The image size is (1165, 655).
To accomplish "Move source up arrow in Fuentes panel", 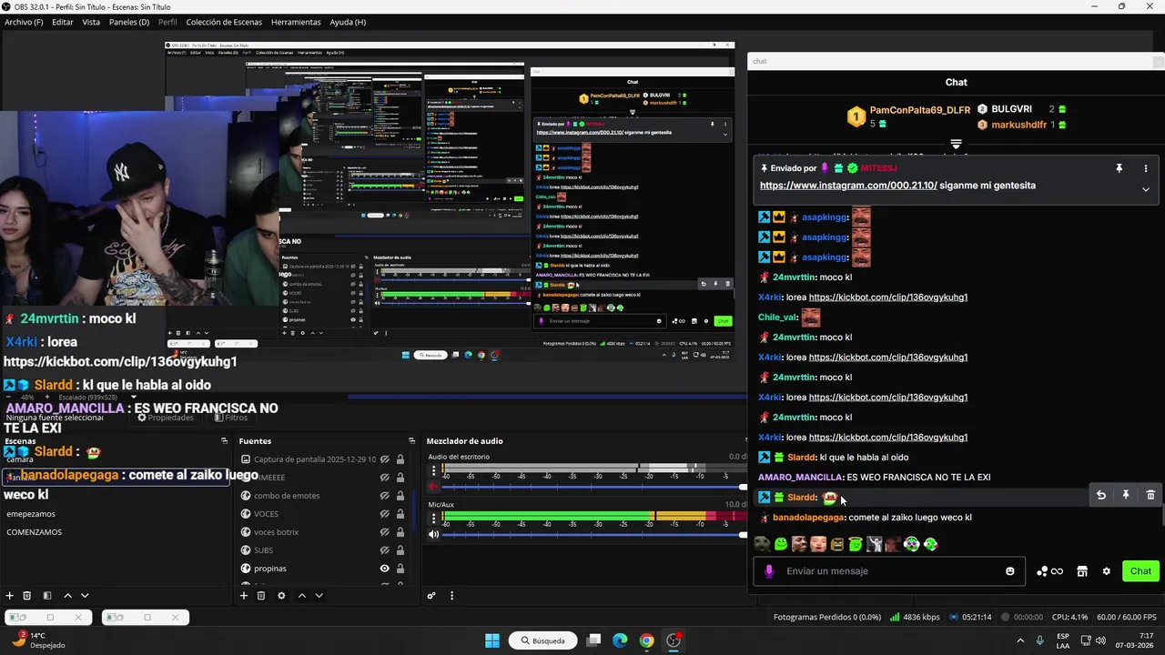I will (302, 596).
